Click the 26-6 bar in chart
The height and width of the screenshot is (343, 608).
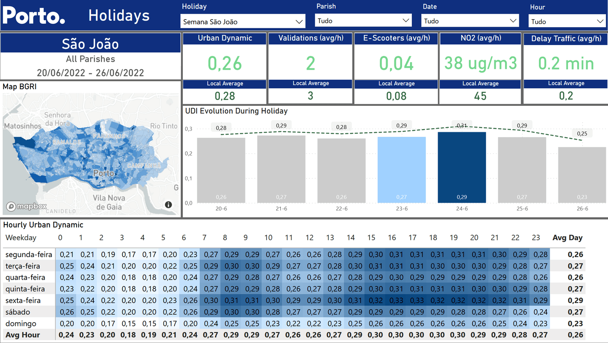pyautogui.click(x=582, y=174)
